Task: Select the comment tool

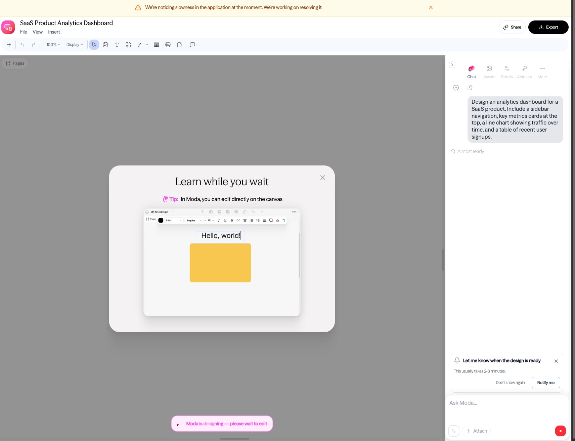Action: [x=192, y=45]
